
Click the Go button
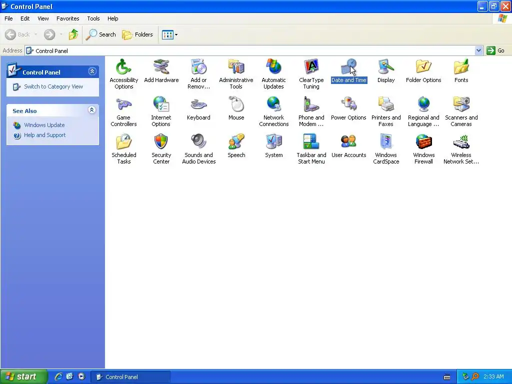[495, 50]
